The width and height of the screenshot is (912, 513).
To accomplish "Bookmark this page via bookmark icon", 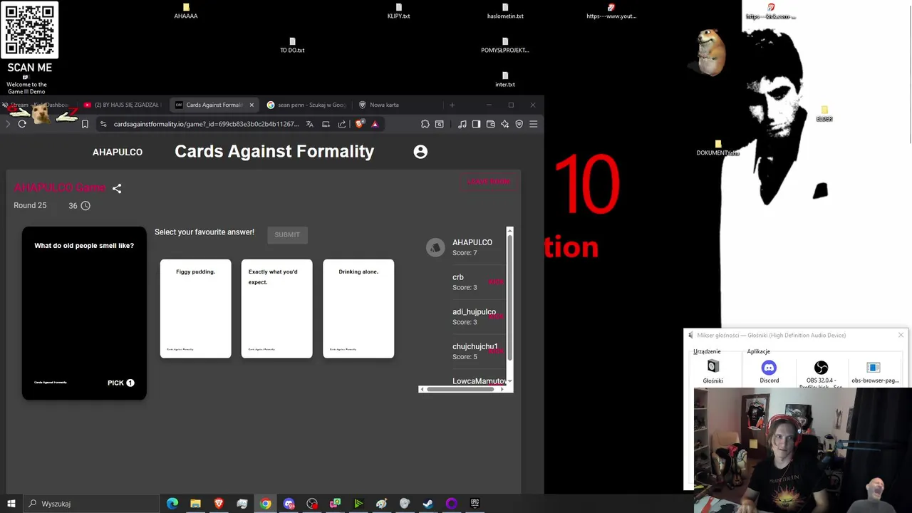I will tap(85, 124).
